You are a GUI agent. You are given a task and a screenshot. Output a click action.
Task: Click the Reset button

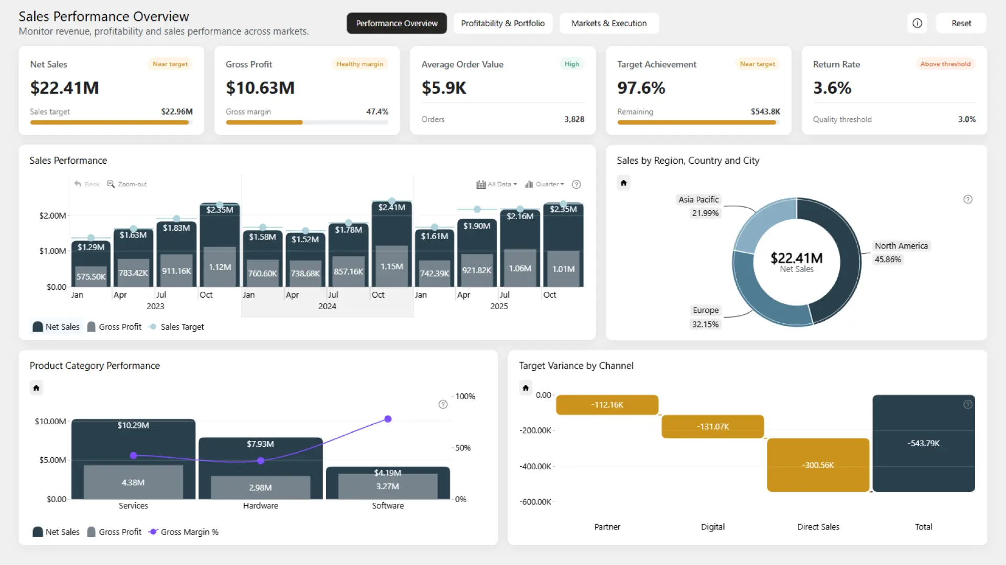click(x=961, y=23)
